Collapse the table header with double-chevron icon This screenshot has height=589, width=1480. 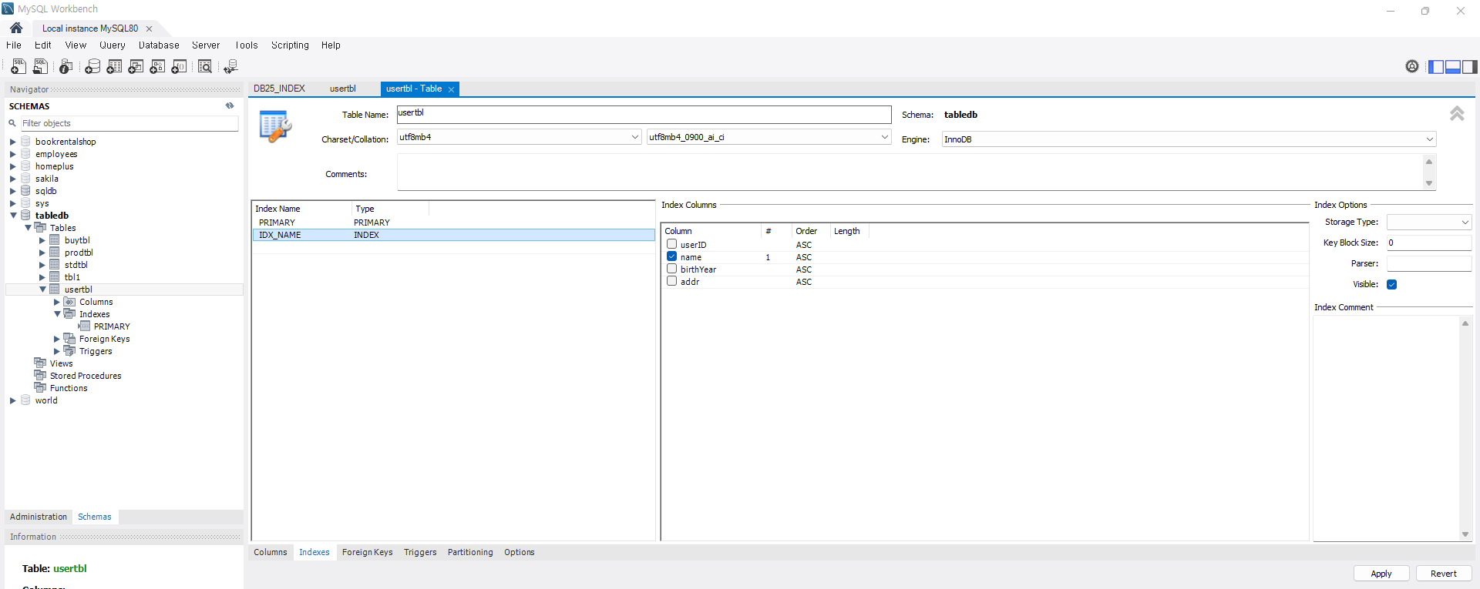coord(1457,113)
